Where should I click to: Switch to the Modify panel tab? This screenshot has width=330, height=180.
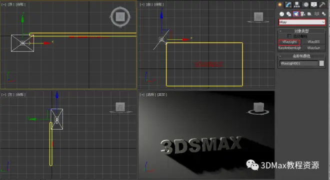point(288,4)
